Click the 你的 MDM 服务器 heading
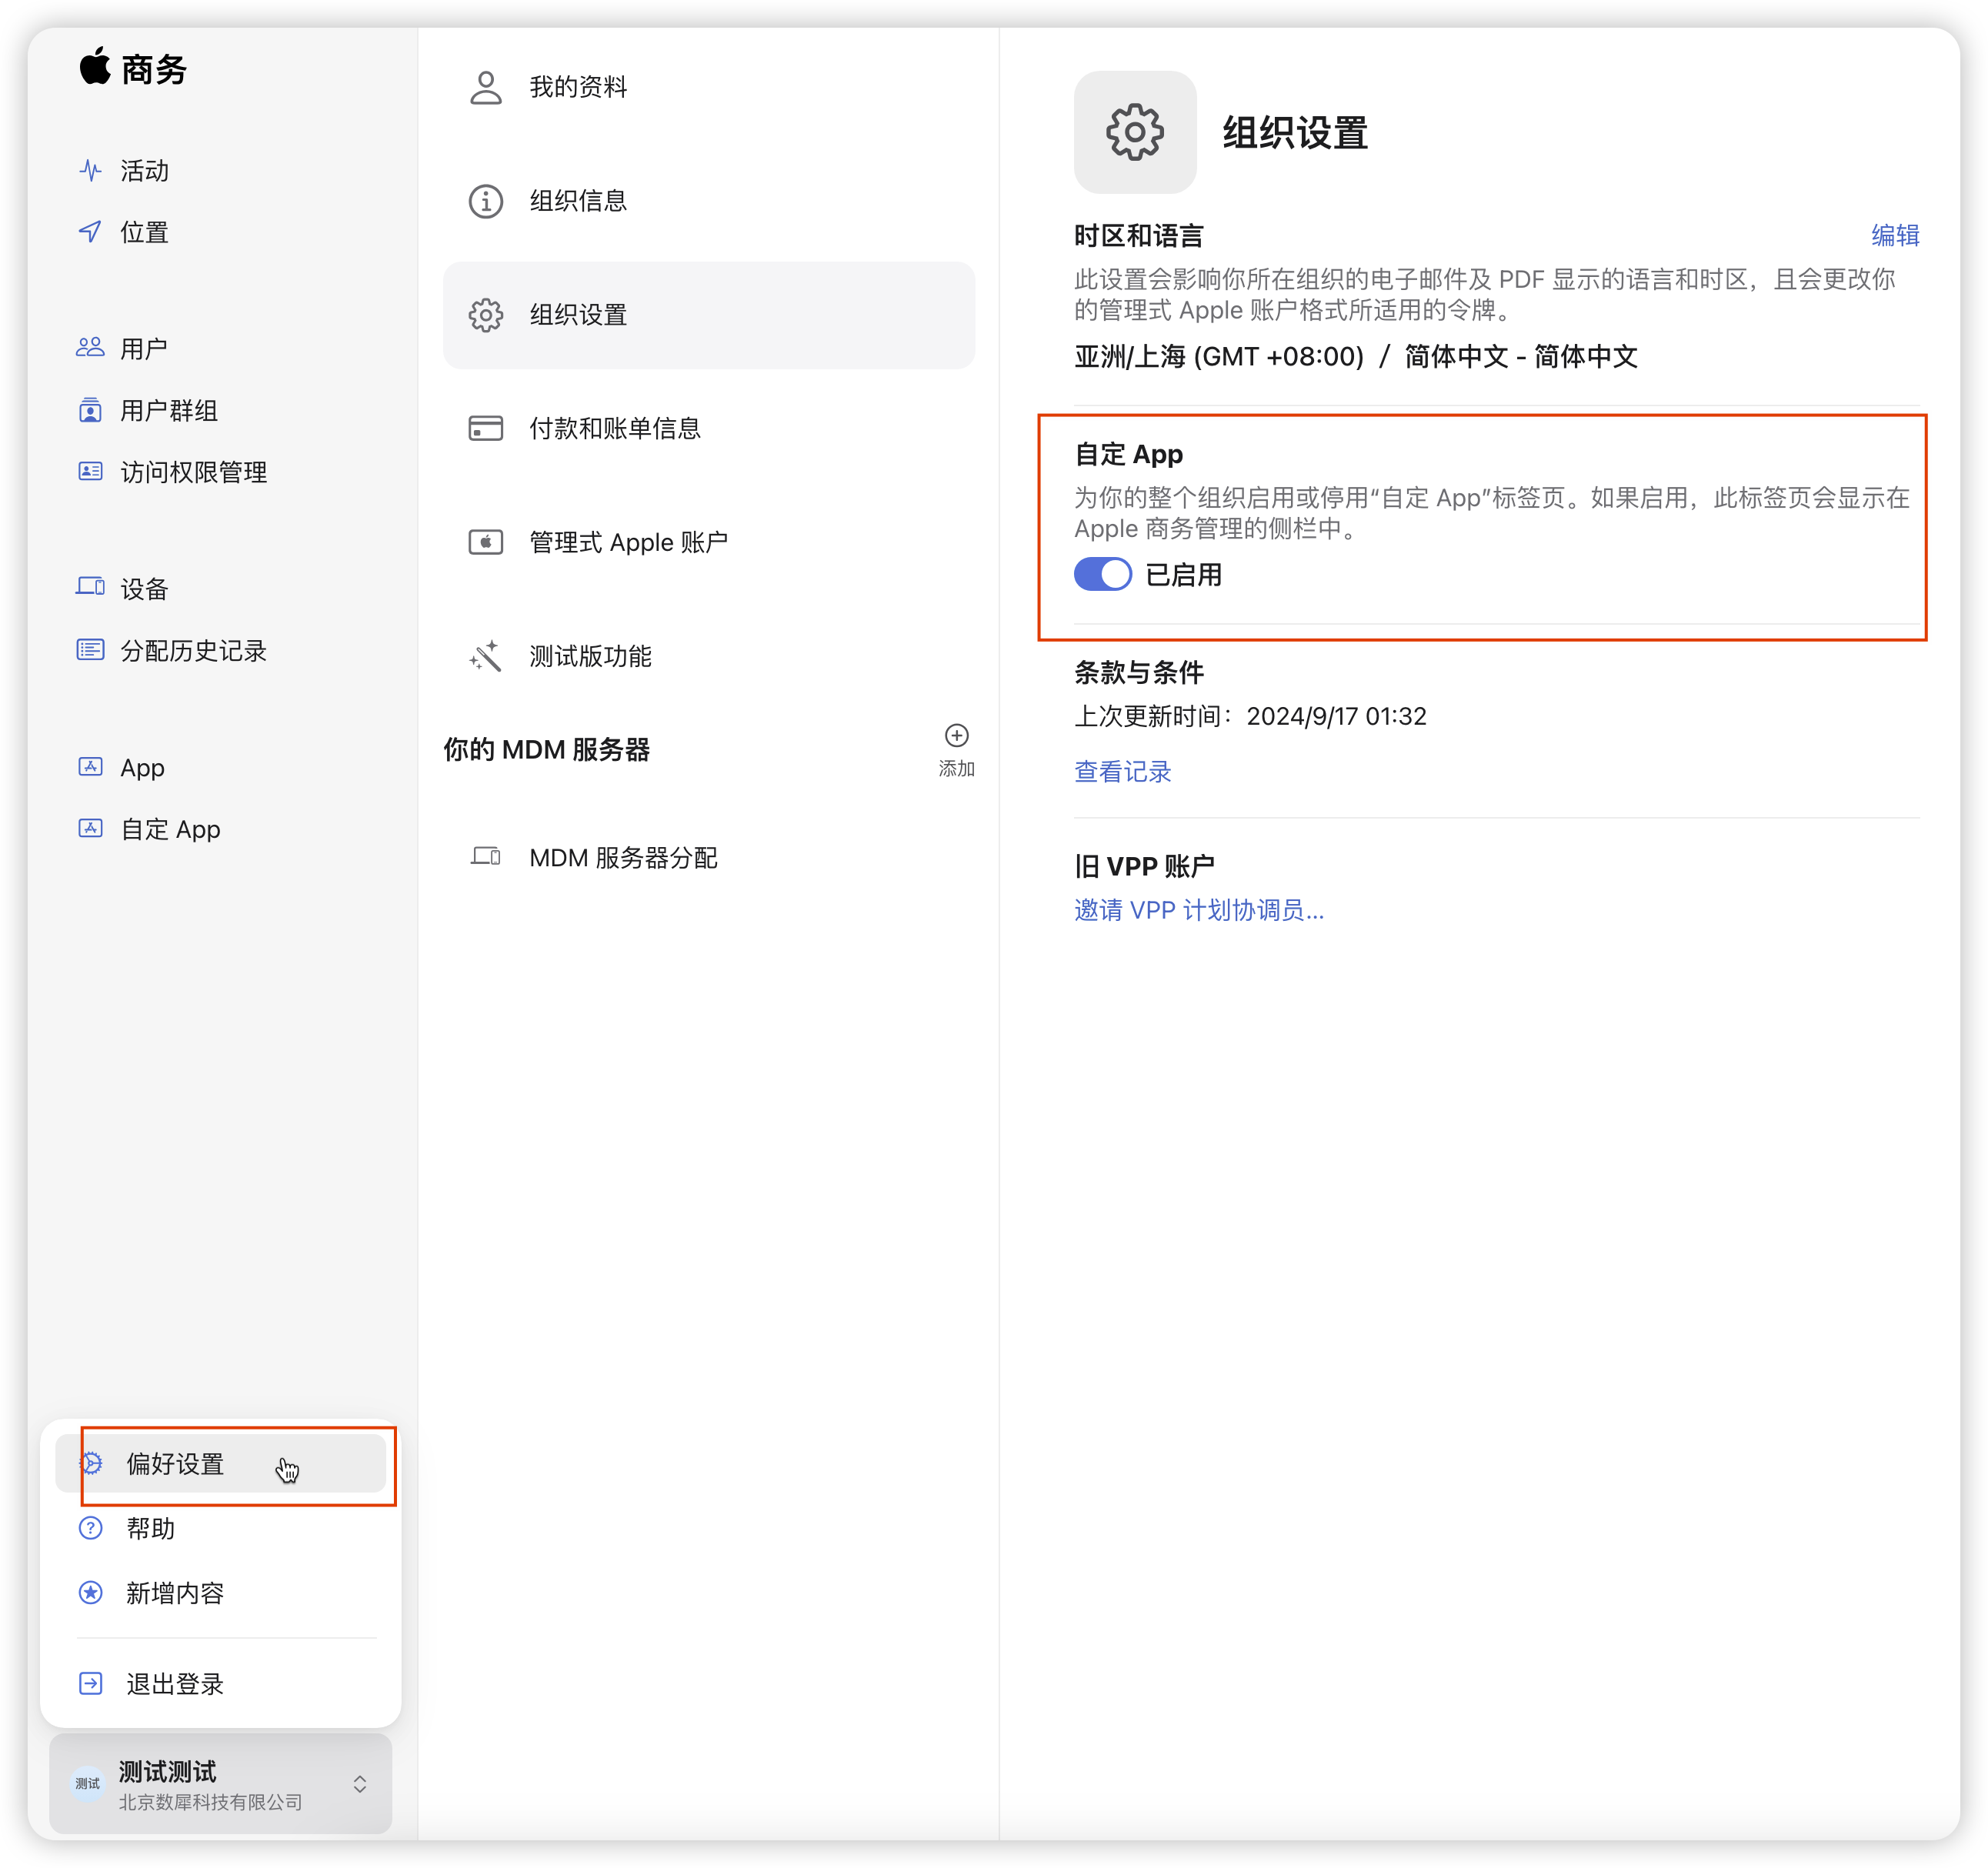Image resolution: width=1988 pixels, height=1868 pixels. (x=547, y=749)
